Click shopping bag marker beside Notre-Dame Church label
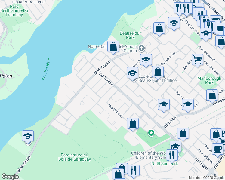The width and height of the screenshot is (225, 180). pyautogui.click(x=113, y=47)
